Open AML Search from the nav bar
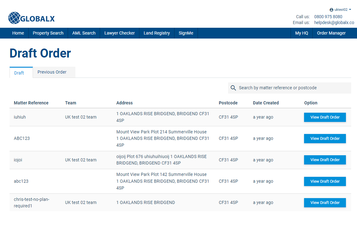Screen dimensions: 357x226 coord(84,33)
